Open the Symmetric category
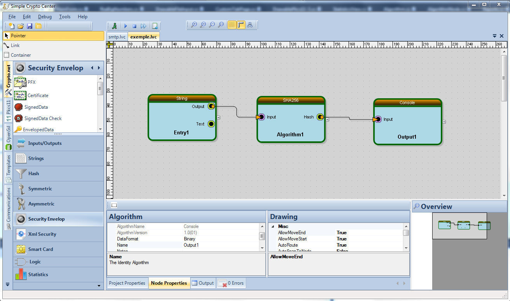 point(58,189)
